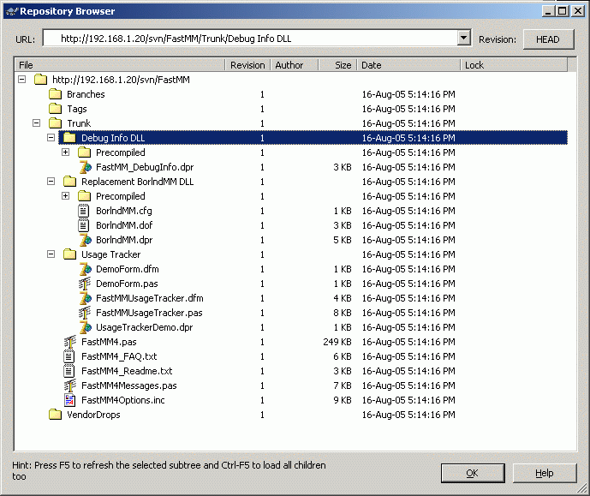Click the VendorDrops folder icon
The image size is (590, 496).
[x=55, y=415]
